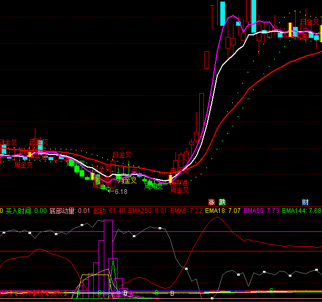The width and height of the screenshot is (322, 302).
Task: Click the red 涨 icon
Action: click(211, 202)
